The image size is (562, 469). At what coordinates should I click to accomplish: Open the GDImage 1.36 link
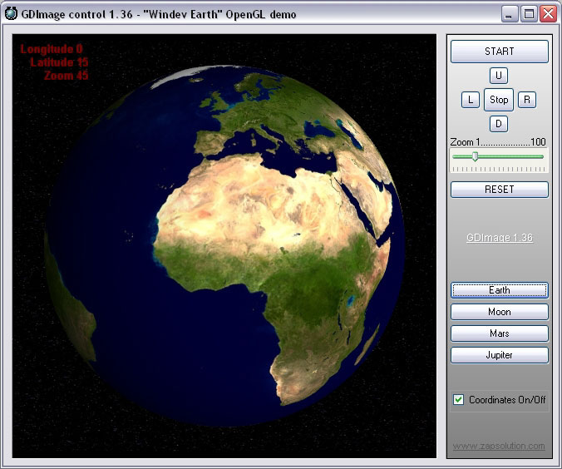(x=500, y=238)
